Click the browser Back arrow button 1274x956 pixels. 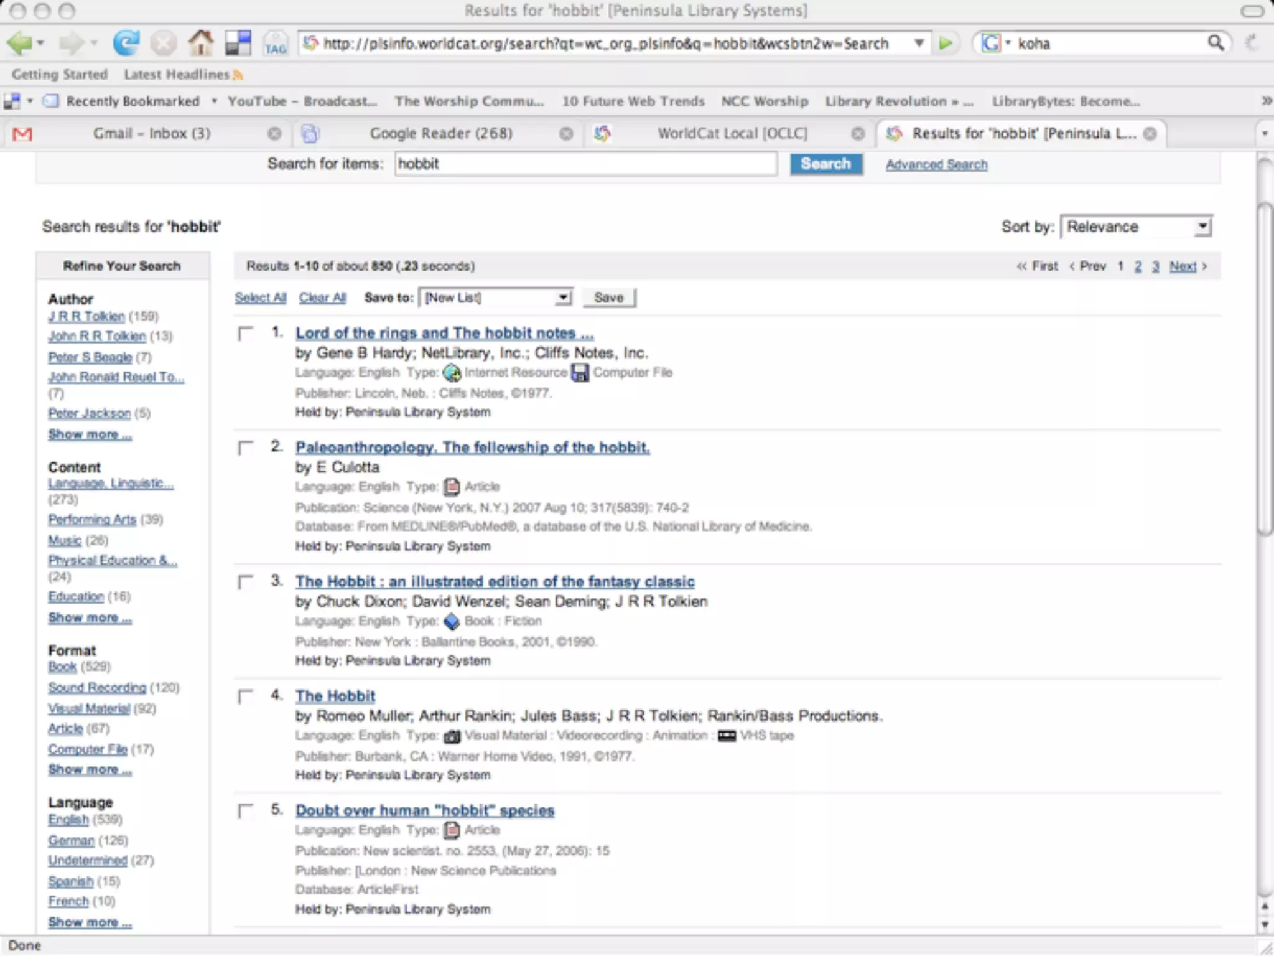point(20,44)
